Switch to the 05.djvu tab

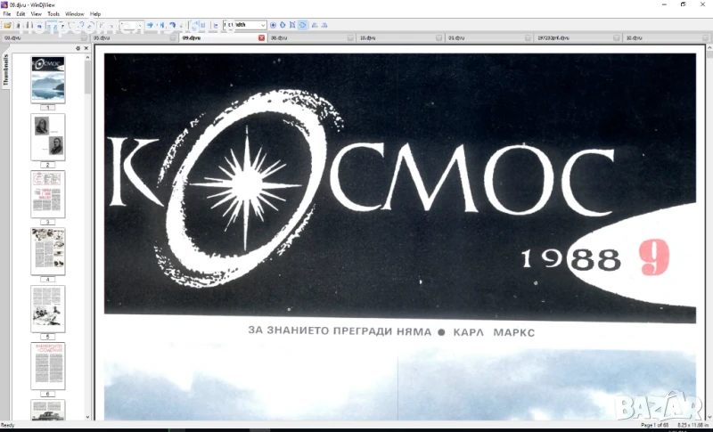tap(134, 38)
